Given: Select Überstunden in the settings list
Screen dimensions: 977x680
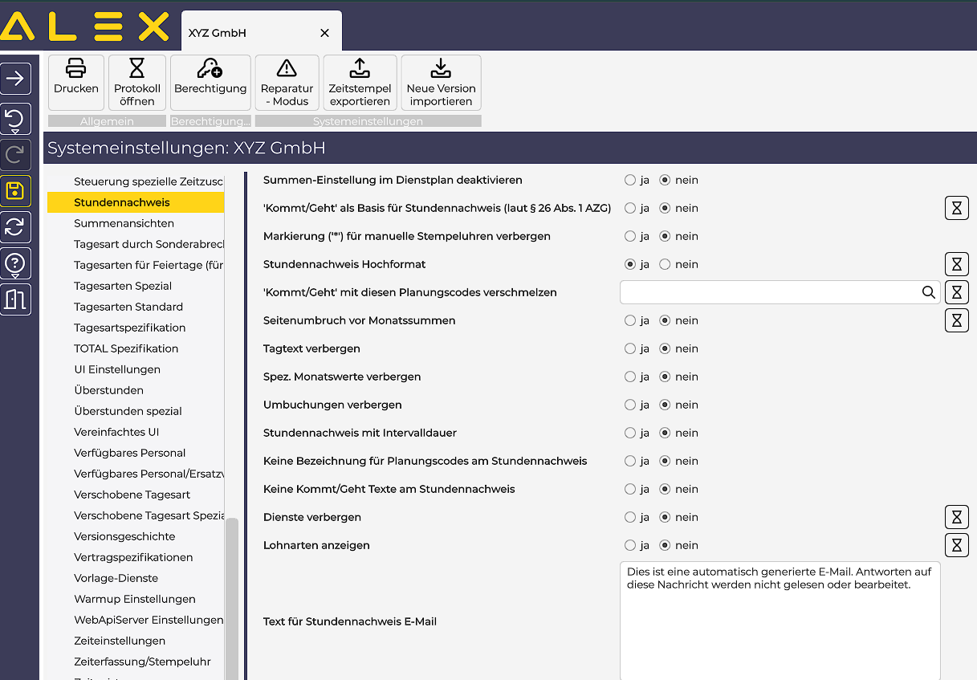Looking at the screenshot, I should (x=108, y=390).
